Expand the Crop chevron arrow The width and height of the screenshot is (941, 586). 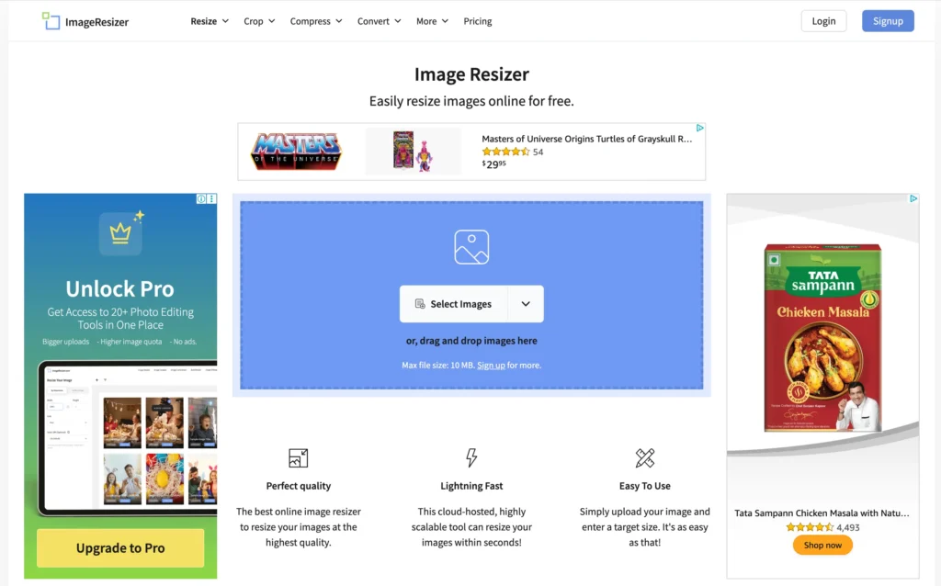pos(272,21)
